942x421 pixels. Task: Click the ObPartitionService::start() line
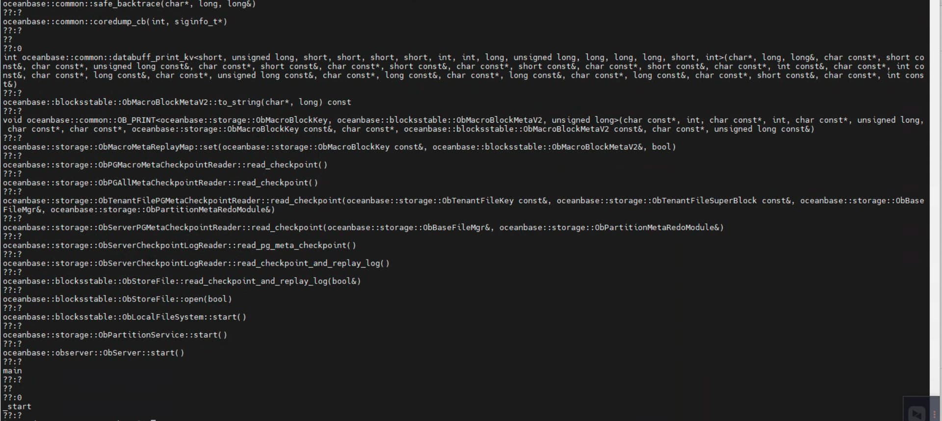pyautogui.click(x=115, y=335)
